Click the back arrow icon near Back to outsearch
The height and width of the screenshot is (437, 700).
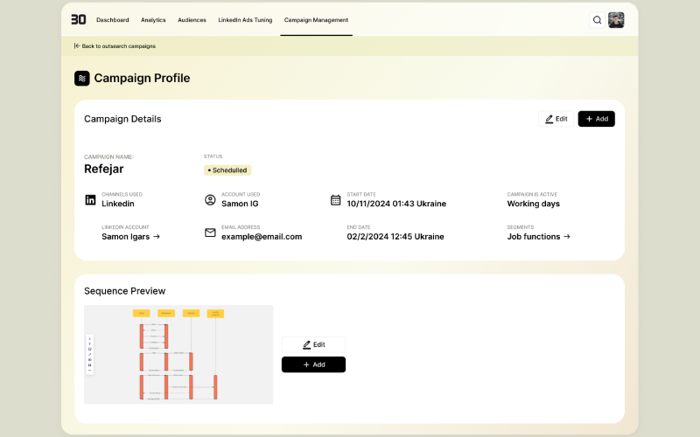click(x=77, y=46)
